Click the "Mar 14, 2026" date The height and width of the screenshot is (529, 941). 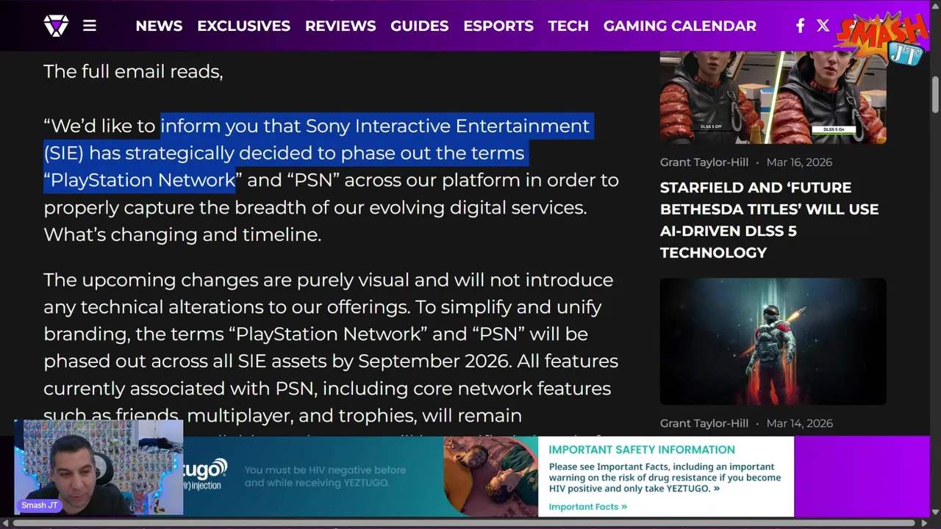coord(799,423)
